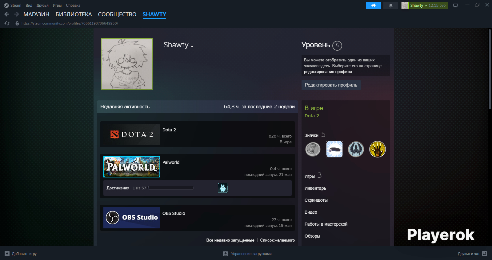Click the friends chat icon in the bottom bar
This screenshot has height=260, width=492.
point(485,254)
